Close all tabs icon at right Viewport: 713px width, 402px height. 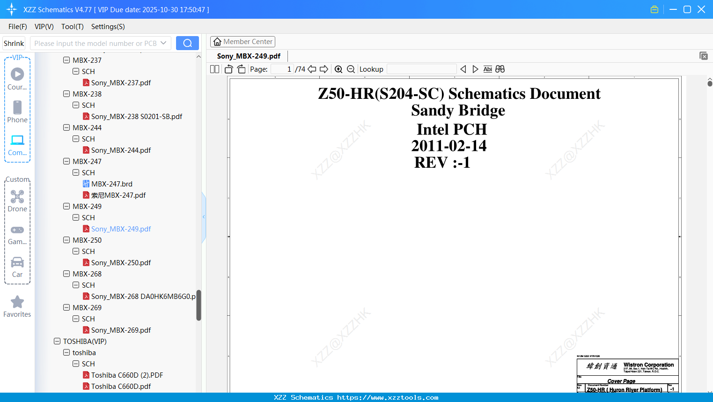click(x=703, y=56)
